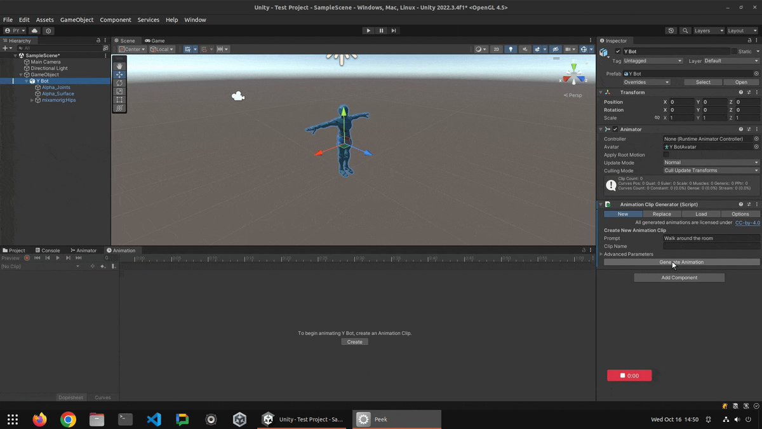The width and height of the screenshot is (762, 429).
Task: Switch to the Project tab
Action: (13, 250)
